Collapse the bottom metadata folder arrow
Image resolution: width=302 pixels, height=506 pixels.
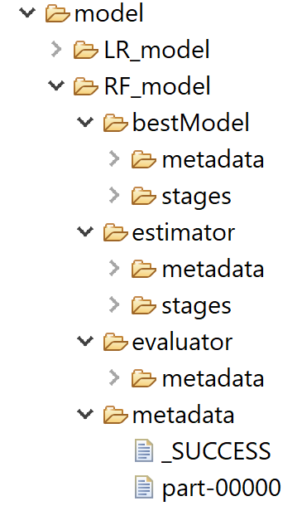coord(85,414)
